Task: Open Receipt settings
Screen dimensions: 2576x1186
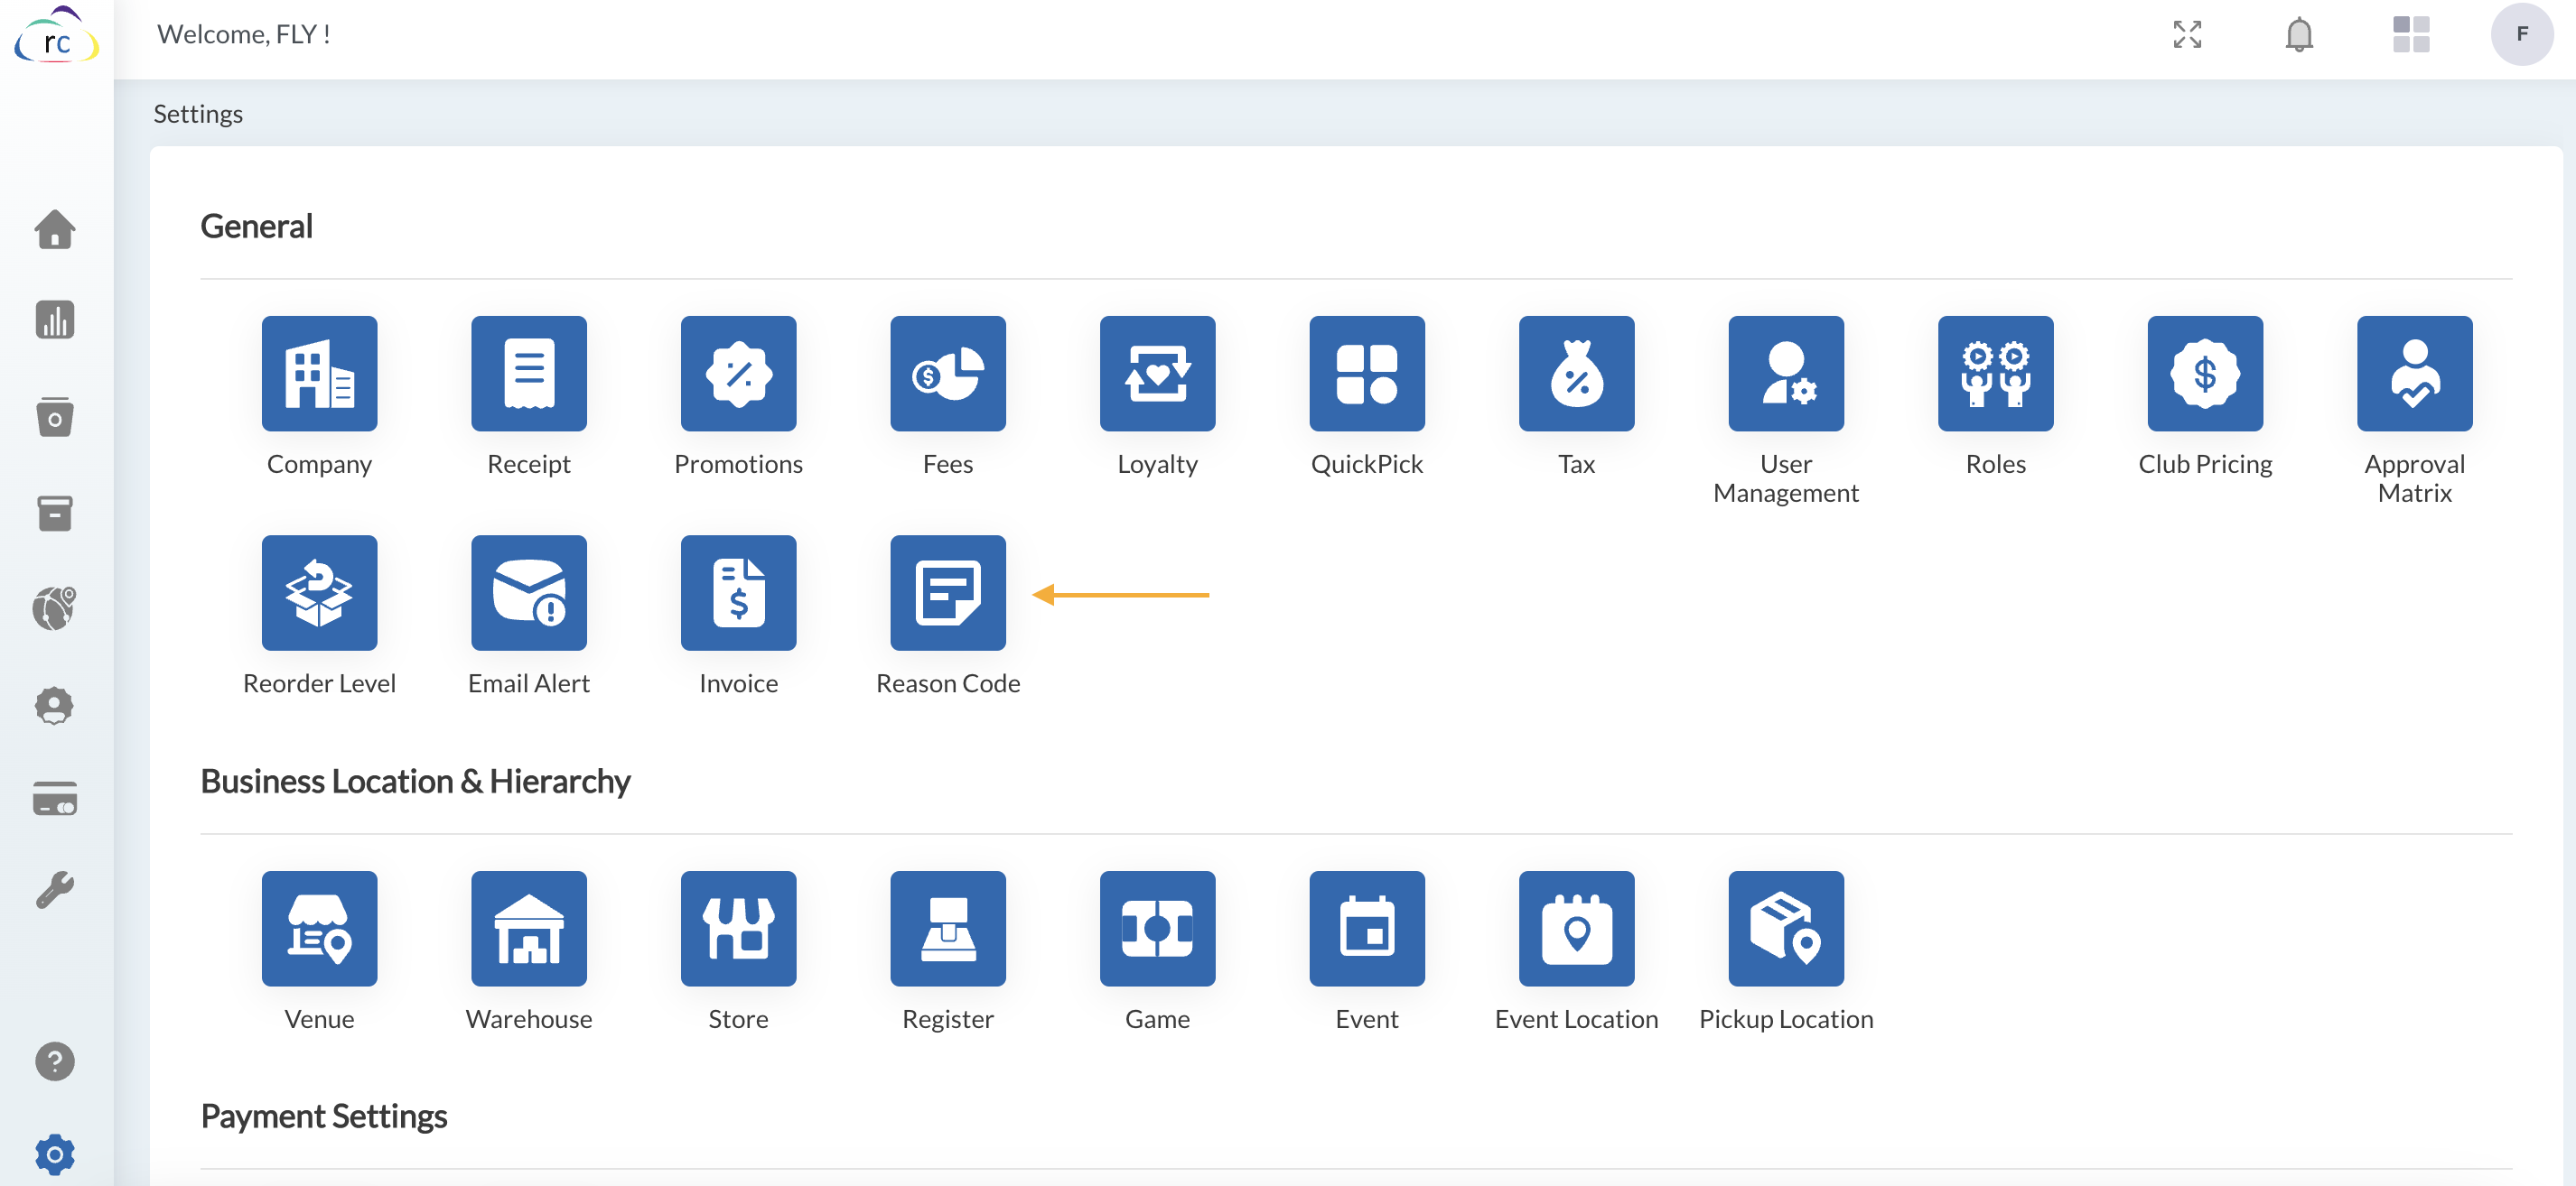Action: [528, 374]
